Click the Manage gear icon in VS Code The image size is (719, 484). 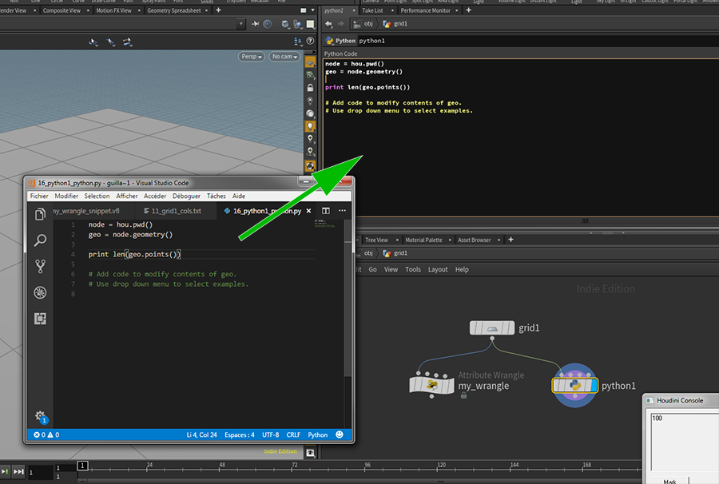point(40,416)
